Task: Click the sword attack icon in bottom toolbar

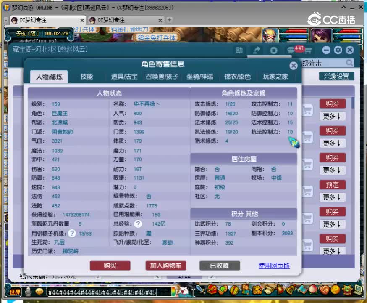Action: click(x=201, y=290)
